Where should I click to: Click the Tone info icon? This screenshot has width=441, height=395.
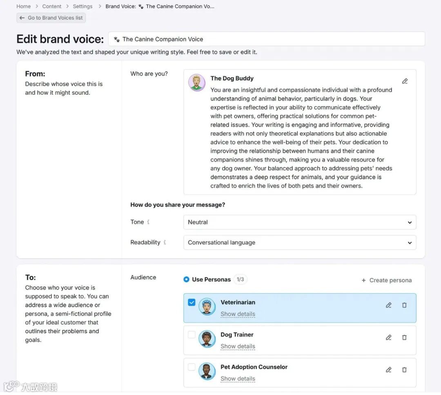(148, 222)
